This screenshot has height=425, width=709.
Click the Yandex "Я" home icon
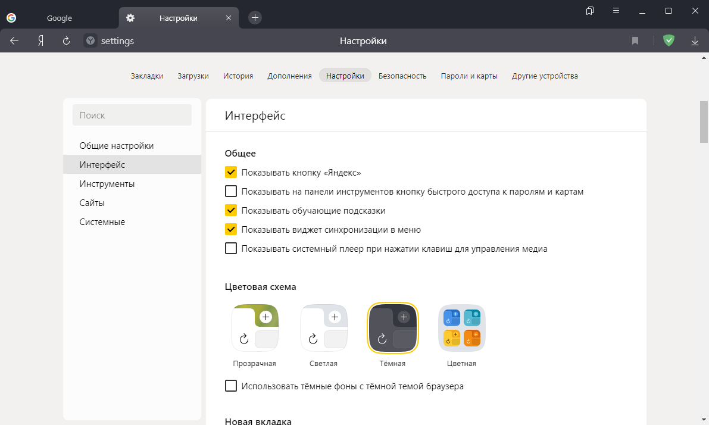coord(40,41)
